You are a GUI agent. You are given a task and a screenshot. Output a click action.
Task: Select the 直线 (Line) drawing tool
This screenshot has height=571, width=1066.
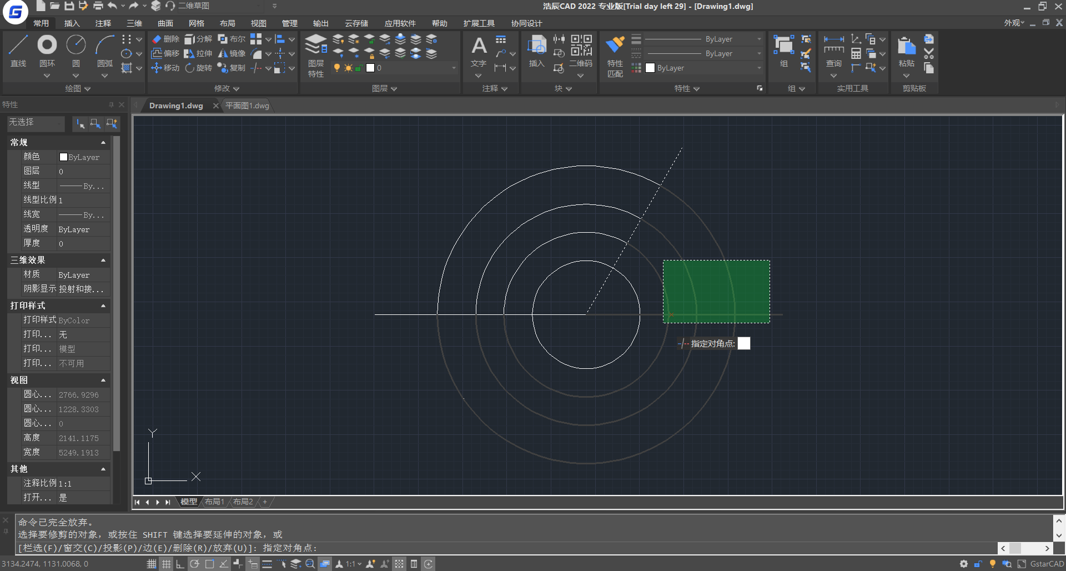[18, 51]
